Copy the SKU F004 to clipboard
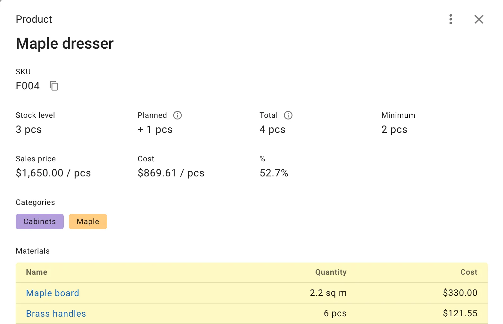This screenshot has height=324, width=503. coord(54,86)
